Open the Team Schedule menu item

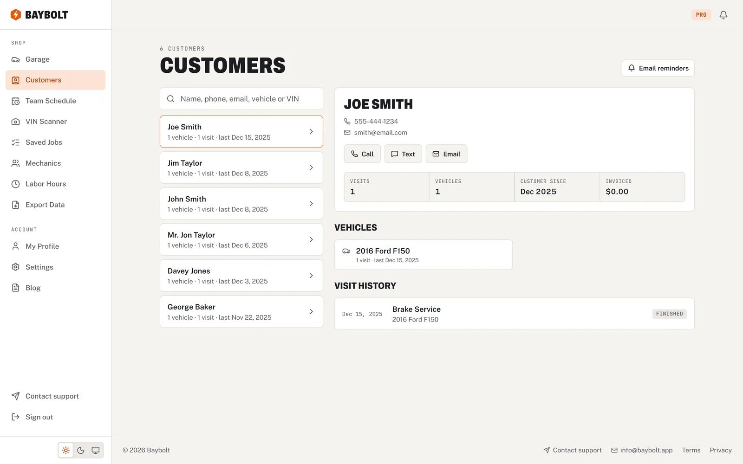[56, 101]
